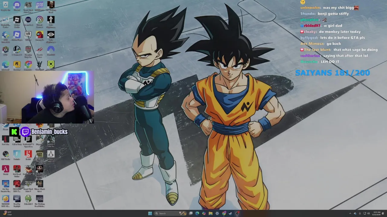The width and height of the screenshot is (387, 217).
Task: Click chat message 'that what sage be doing'
Action: [x=356, y=50]
